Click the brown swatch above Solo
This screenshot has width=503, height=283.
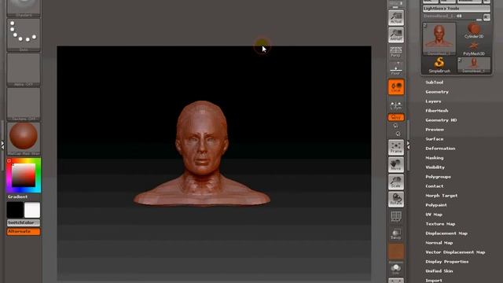(x=396, y=251)
